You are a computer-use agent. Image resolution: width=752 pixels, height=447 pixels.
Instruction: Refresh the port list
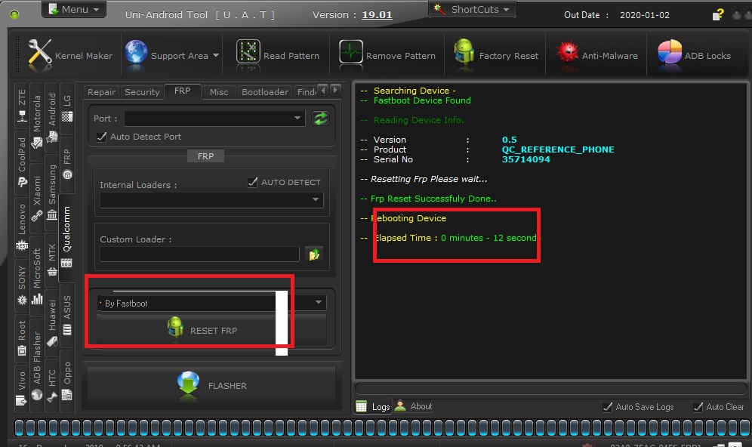(320, 118)
